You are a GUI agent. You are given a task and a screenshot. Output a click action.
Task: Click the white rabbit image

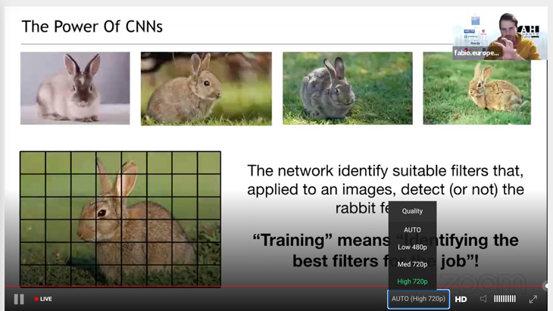point(75,88)
